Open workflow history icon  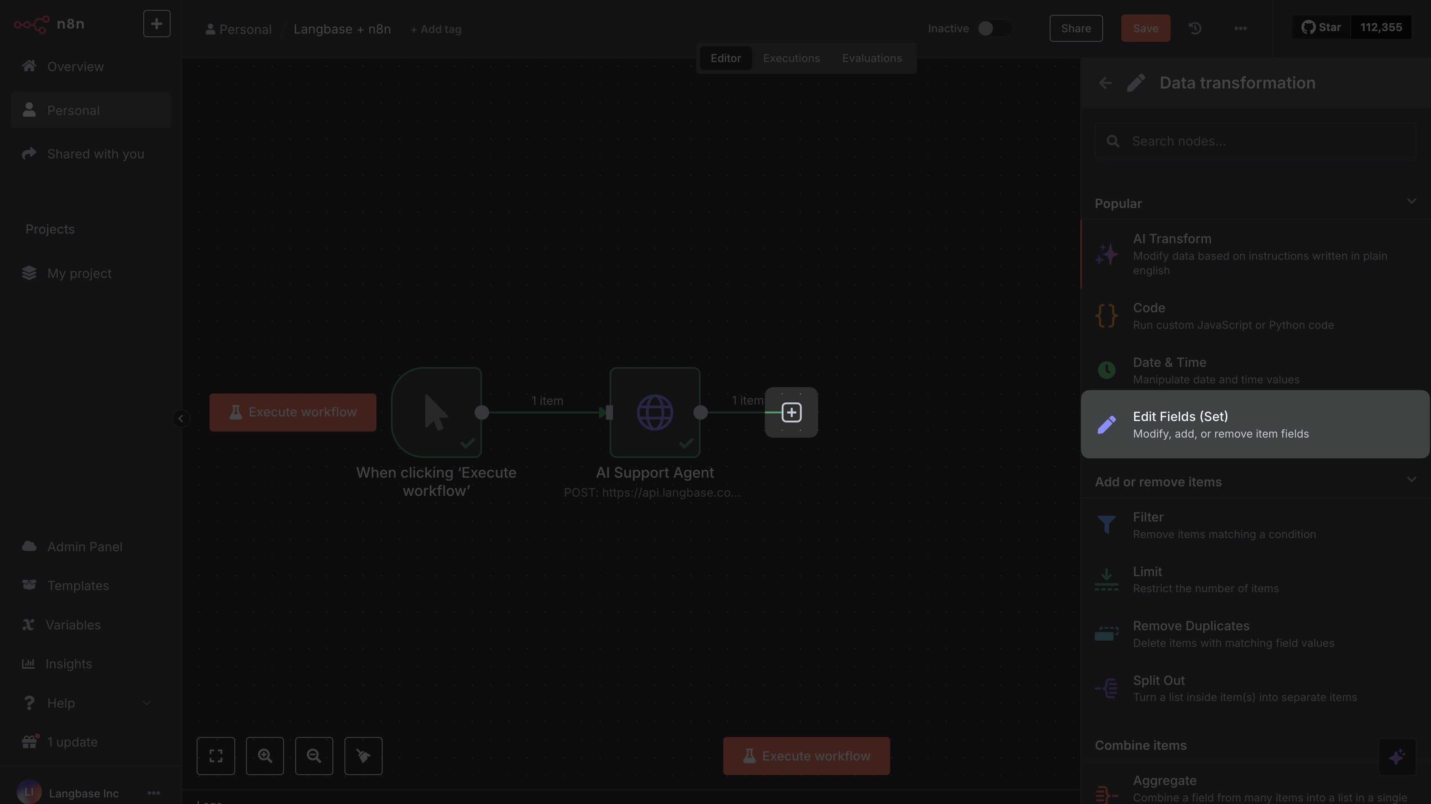1195,28
